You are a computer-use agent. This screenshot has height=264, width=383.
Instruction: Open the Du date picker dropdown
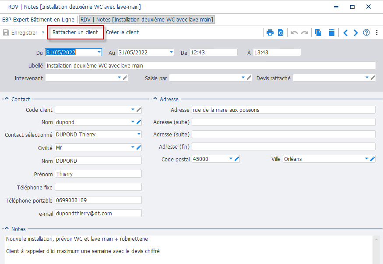point(99,52)
